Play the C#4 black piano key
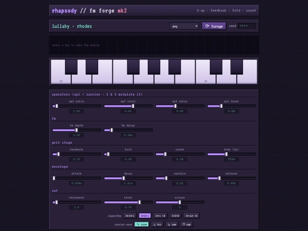Viewport: 308px width, 231px height. 71,67
